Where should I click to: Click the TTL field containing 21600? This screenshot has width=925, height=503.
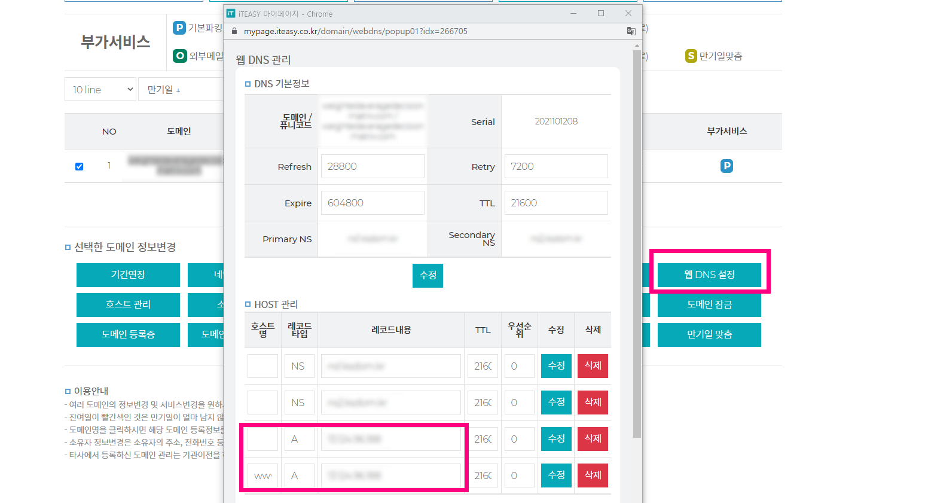coord(556,203)
